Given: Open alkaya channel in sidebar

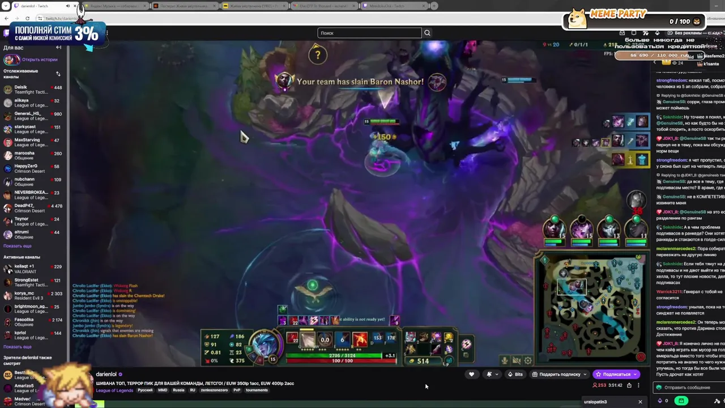Looking at the screenshot, I should pyautogui.click(x=34, y=103).
